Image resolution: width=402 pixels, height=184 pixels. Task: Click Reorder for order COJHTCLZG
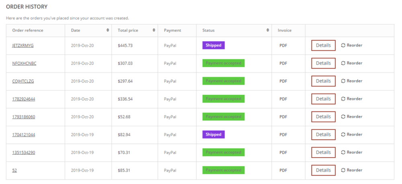click(352, 81)
